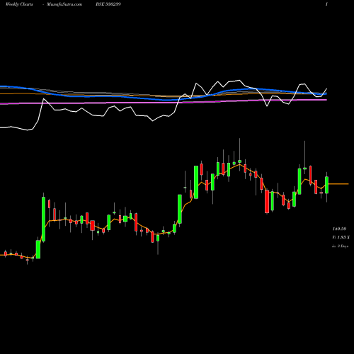Click the 'MunafaSutra.com' label
The height and width of the screenshot is (354, 354).
point(64,4)
